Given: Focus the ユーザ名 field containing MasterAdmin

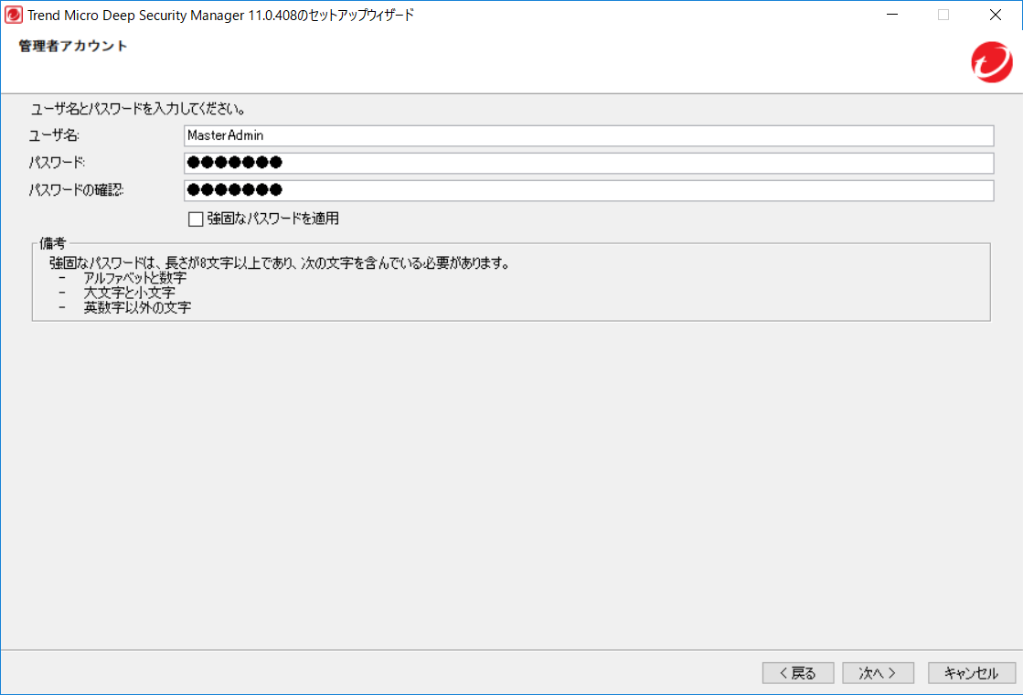Looking at the screenshot, I should click(589, 135).
